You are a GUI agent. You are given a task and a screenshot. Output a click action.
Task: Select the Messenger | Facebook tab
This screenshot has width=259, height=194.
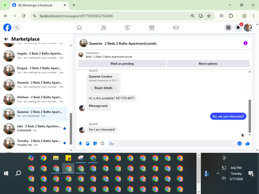point(39,5)
